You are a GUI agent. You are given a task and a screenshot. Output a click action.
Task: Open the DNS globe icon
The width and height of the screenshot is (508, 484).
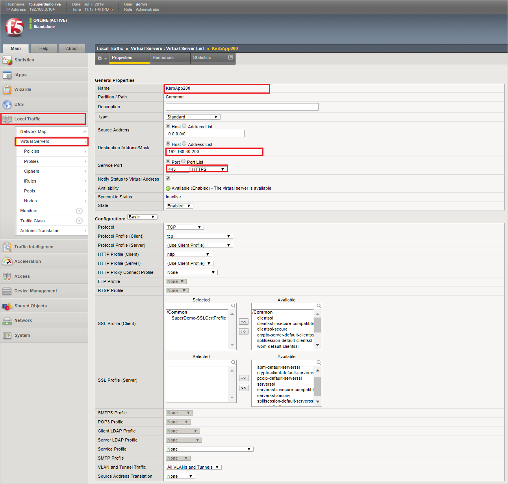(x=7, y=104)
